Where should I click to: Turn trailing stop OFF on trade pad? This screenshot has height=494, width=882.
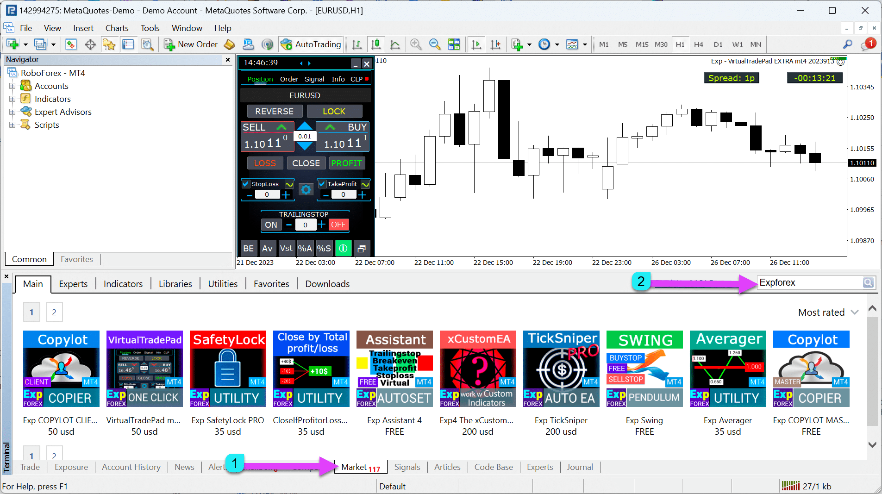(x=338, y=225)
